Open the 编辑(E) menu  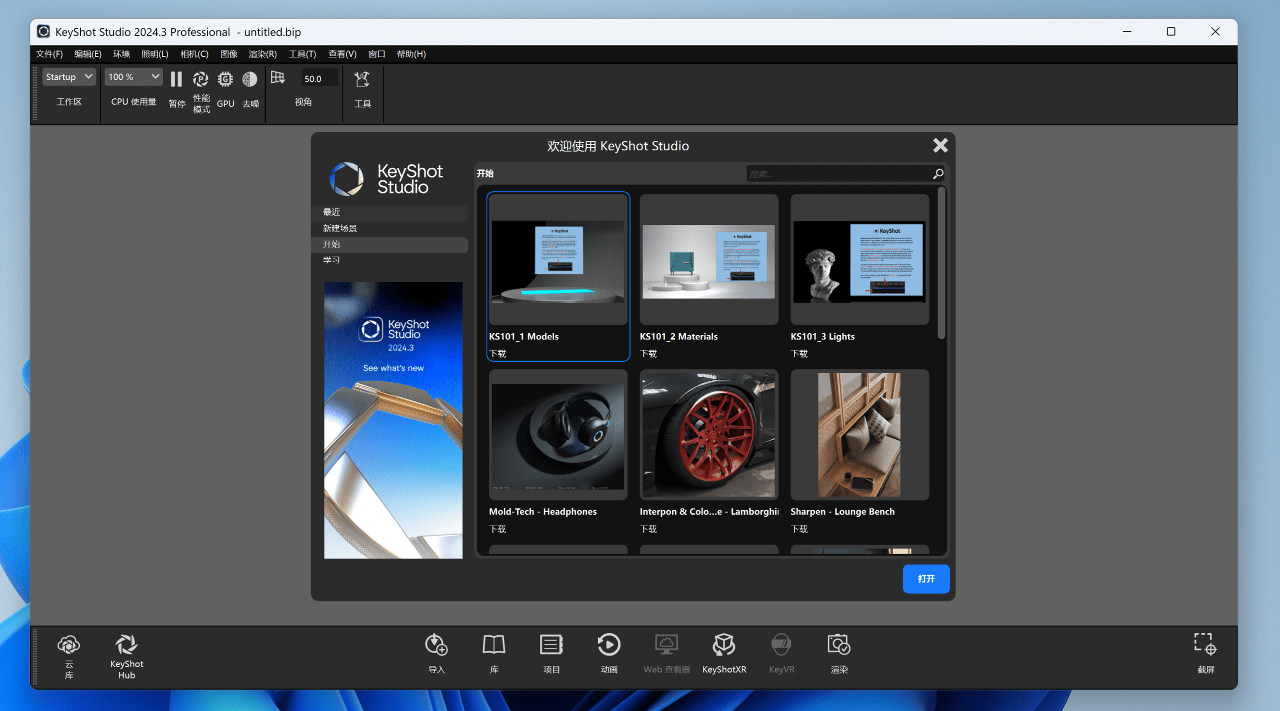88,54
